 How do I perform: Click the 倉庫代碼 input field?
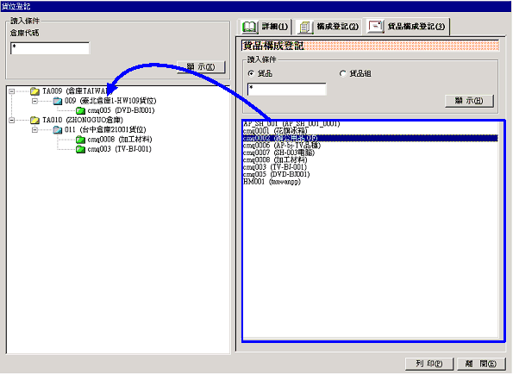(50, 48)
